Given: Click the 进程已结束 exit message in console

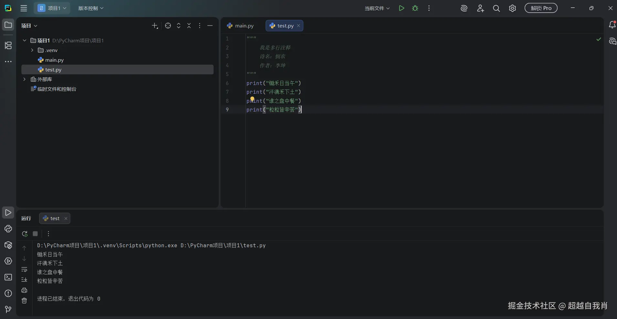Looking at the screenshot, I should [68, 299].
